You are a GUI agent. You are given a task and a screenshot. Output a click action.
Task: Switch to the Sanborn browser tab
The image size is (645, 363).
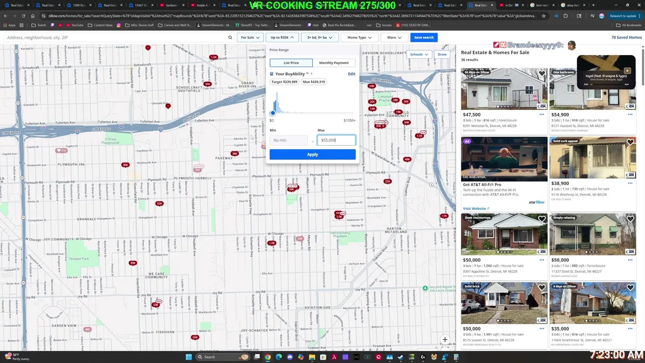point(171,5)
